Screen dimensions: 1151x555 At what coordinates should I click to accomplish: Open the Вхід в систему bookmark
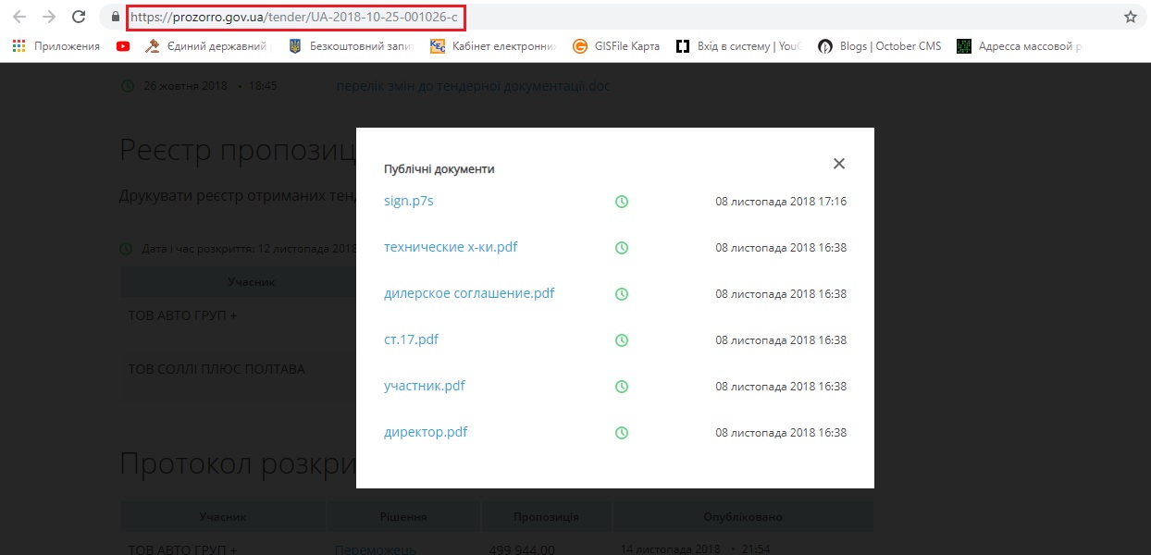[x=738, y=46]
